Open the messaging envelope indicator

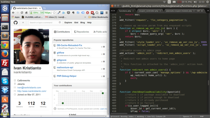(174, 2)
